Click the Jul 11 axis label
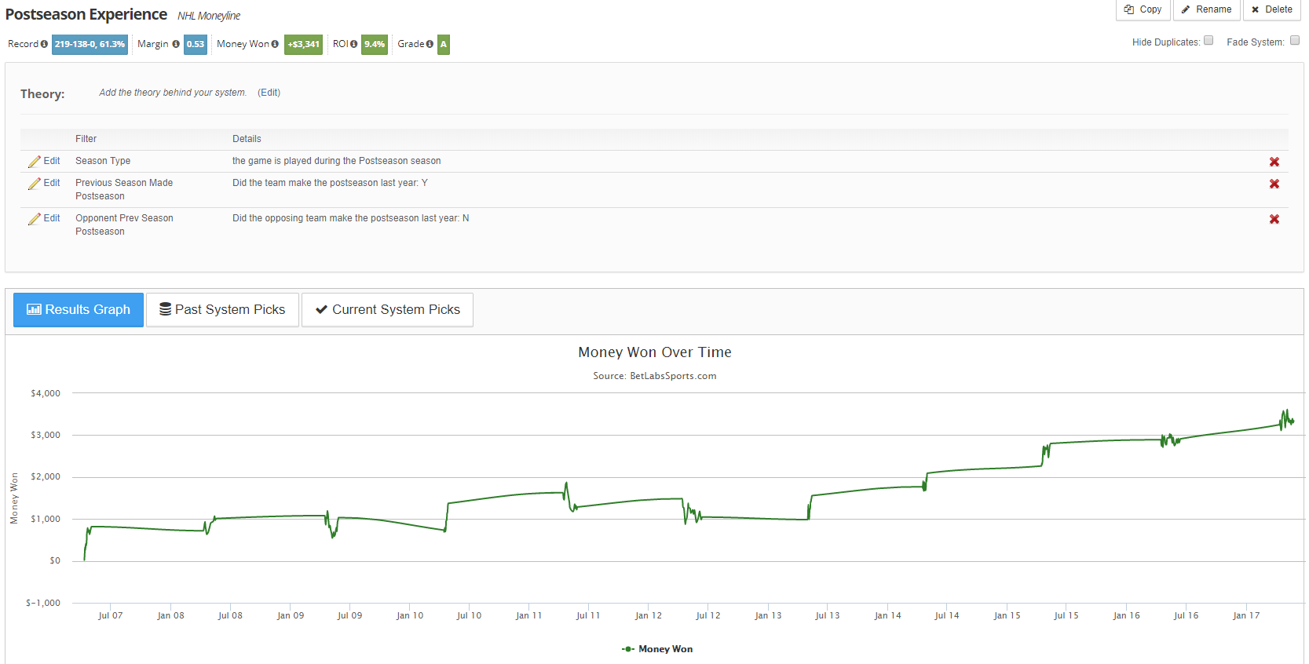This screenshot has width=1309, height=664. 588,616
